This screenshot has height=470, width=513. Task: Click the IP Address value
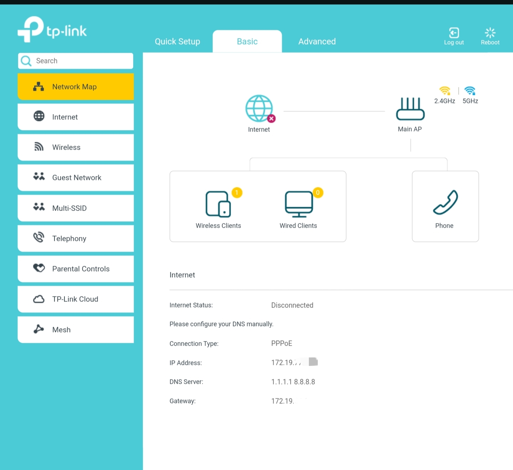(x=294, y=362)
